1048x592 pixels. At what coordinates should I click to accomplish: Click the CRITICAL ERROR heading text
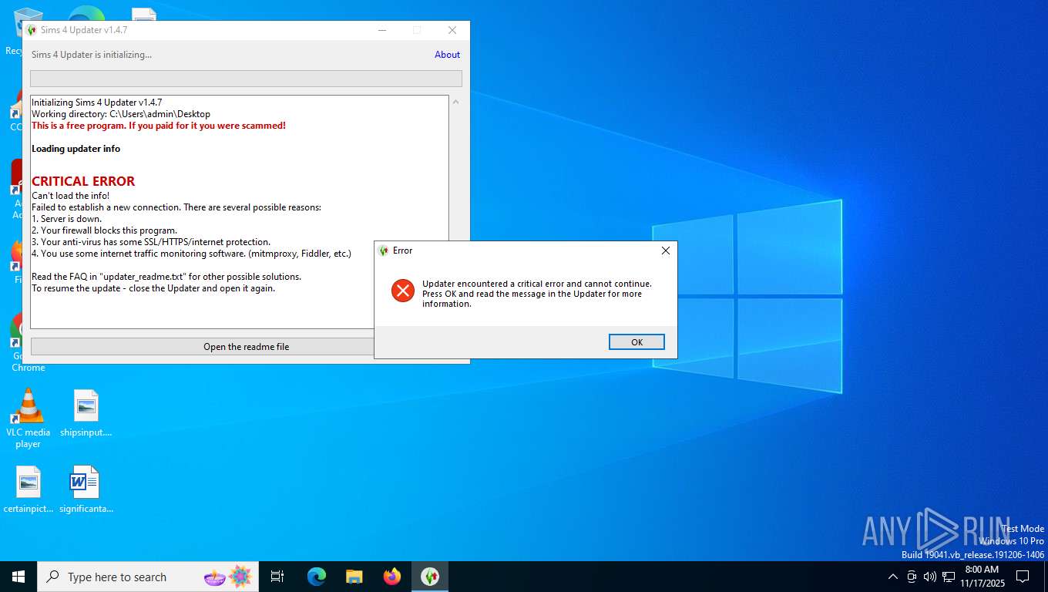[83, 181]
